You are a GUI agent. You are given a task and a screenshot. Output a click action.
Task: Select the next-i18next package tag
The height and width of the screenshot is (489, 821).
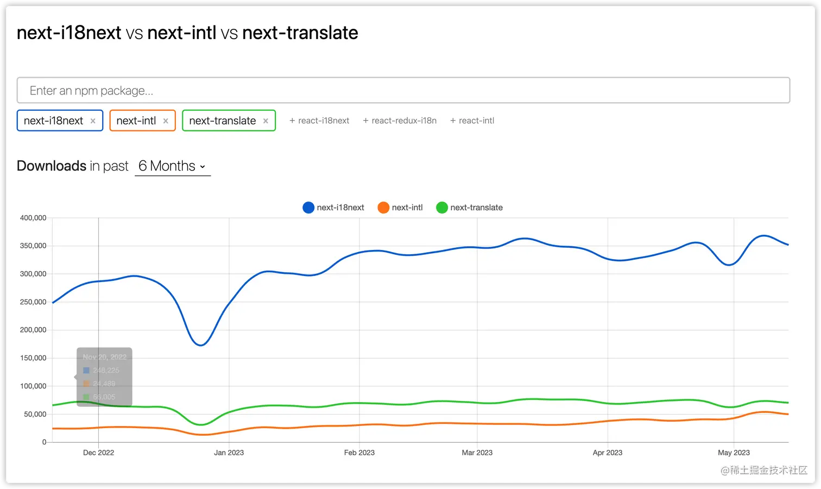click(x=53, y=121)
